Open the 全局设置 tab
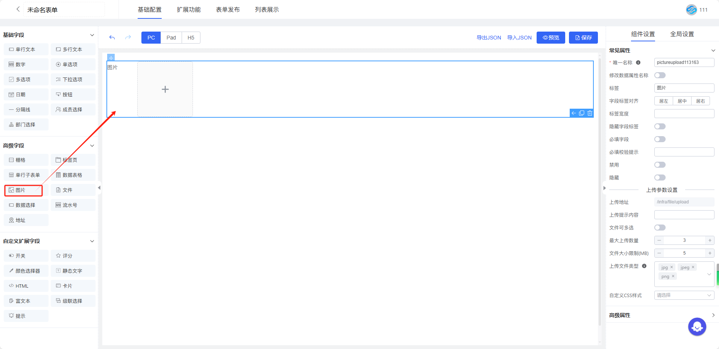Image resolution: width=719 pixels, height=349 pixels. [682, 34]
